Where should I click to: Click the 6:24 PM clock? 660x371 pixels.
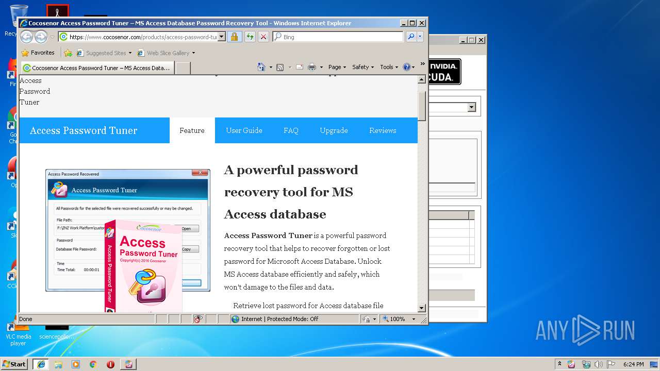pos(633,364)
